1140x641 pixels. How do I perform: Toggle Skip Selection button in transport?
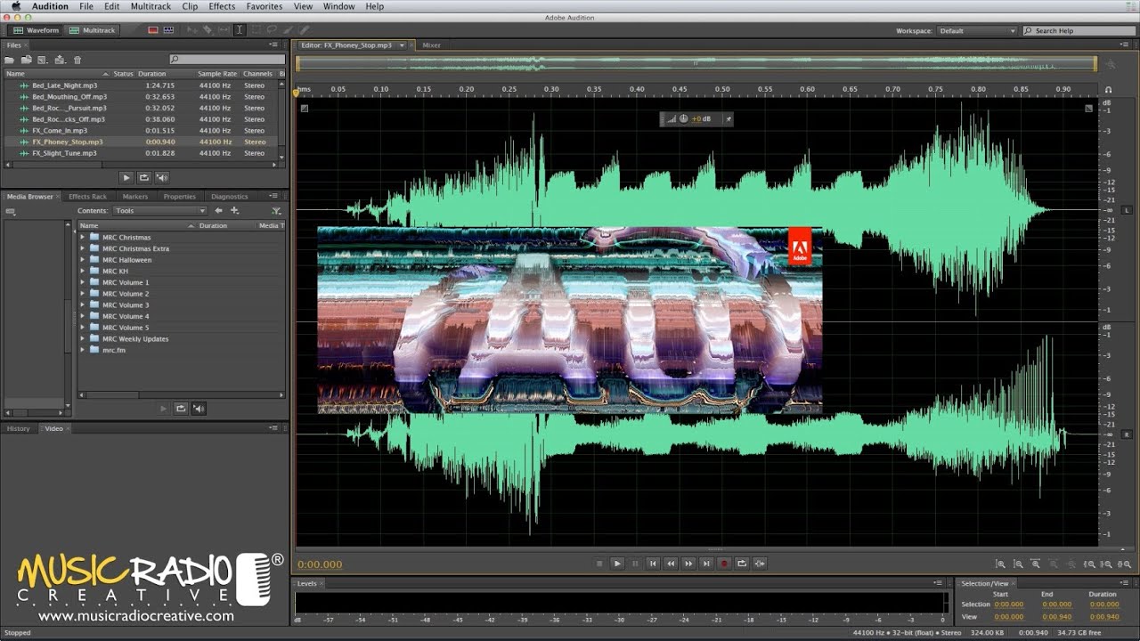pos(760,564)
